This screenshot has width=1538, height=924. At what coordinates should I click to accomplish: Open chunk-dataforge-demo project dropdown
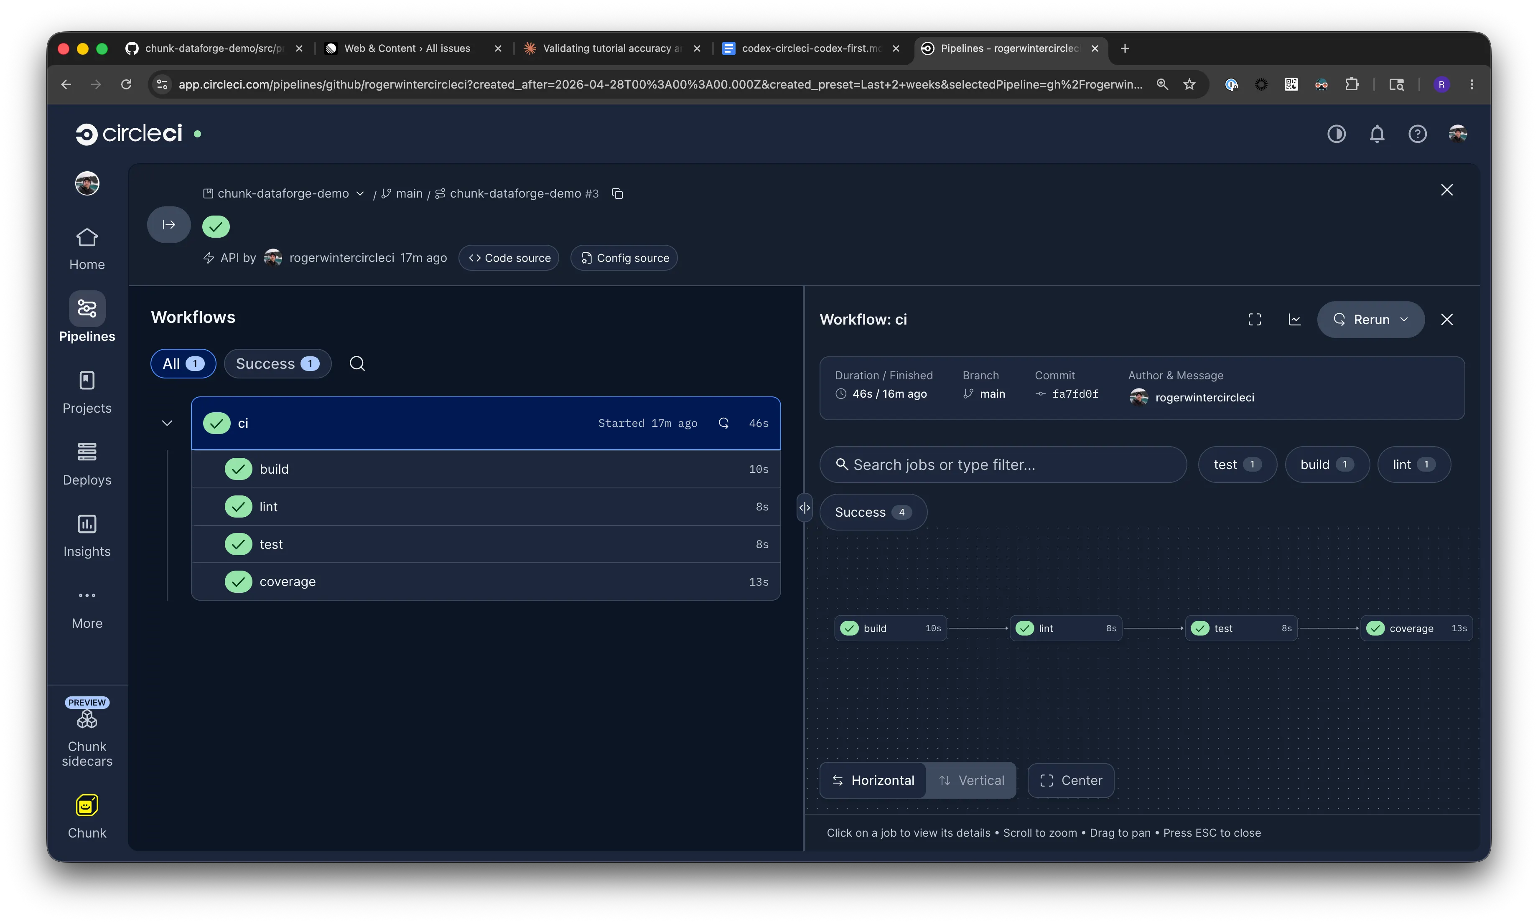tap(283, 194)
